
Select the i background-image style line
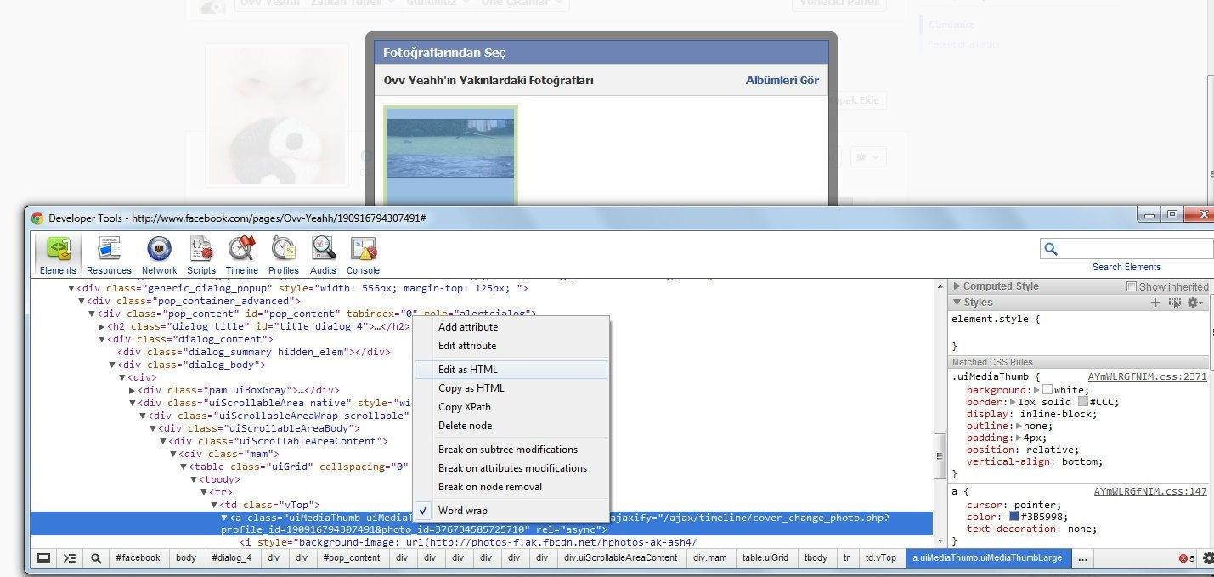[468, 542]
